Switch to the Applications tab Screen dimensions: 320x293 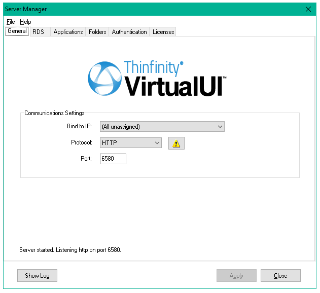68,32
